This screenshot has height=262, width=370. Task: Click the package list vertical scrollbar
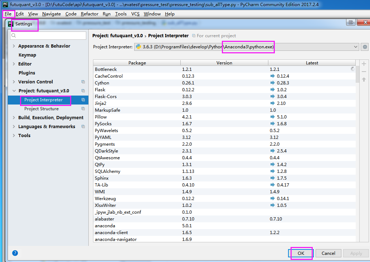point(357,74)
